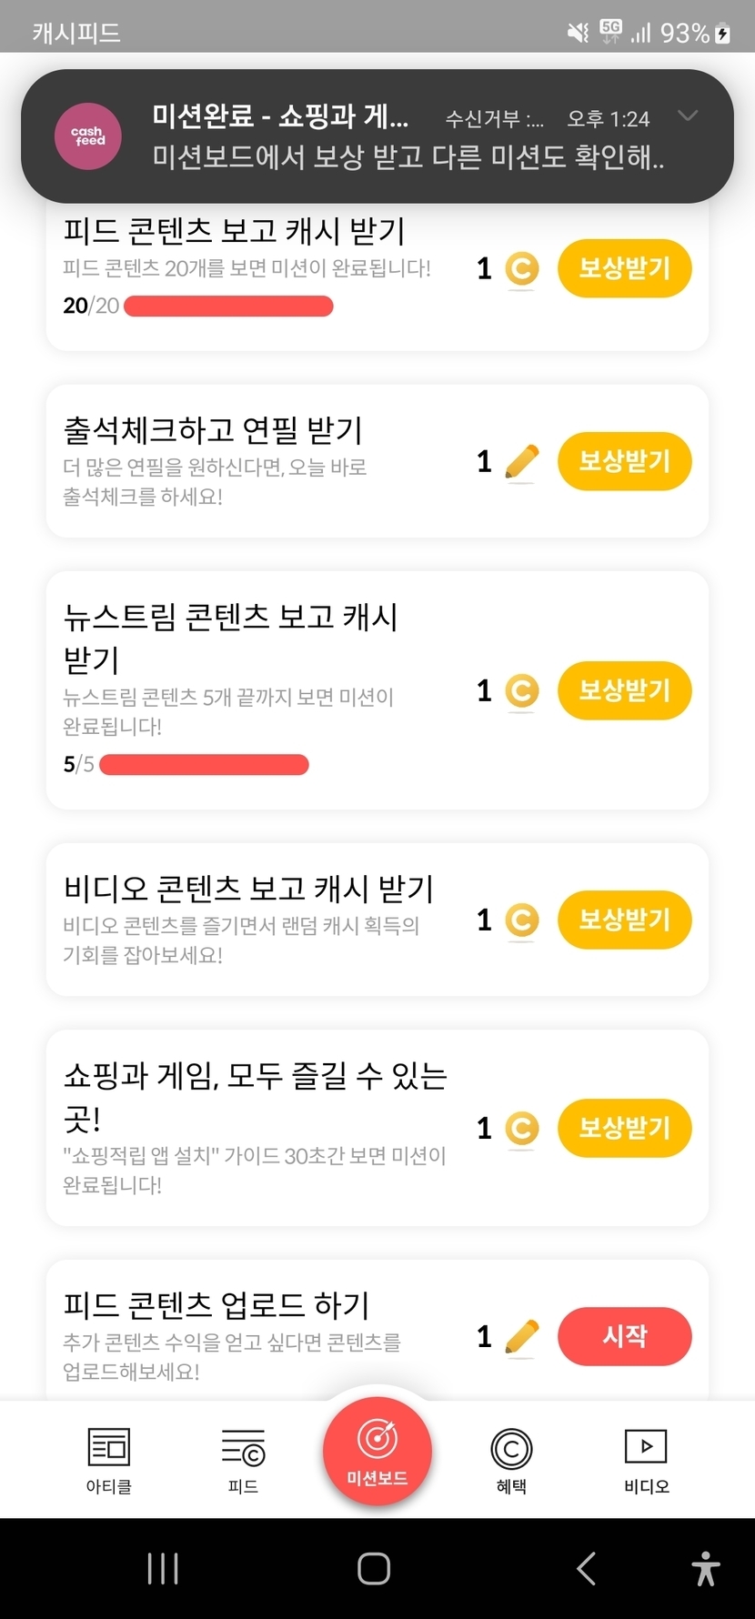755x1619 pixels.
Task: Claim reward for 피드 콘텐츠 보고 캐시 받기
Action: coord(624,268)
